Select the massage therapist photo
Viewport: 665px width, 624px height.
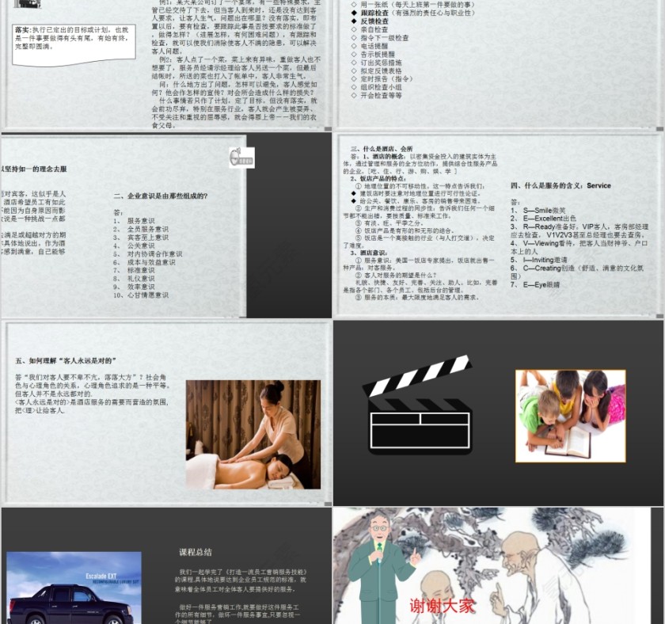point(253,434)
